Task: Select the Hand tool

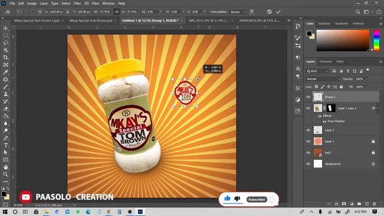Action: click(5, 167)
